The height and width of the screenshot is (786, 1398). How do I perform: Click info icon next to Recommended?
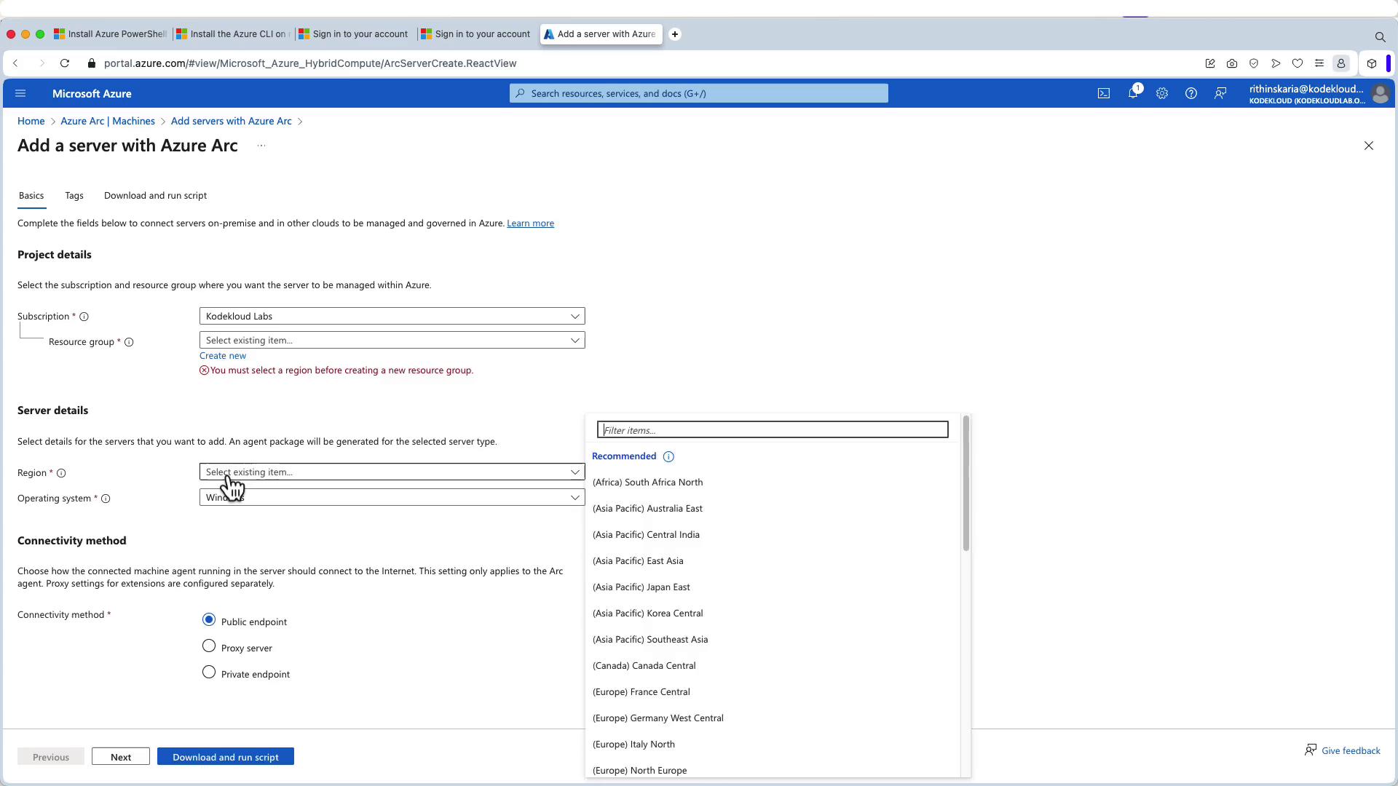click(668, 456)
